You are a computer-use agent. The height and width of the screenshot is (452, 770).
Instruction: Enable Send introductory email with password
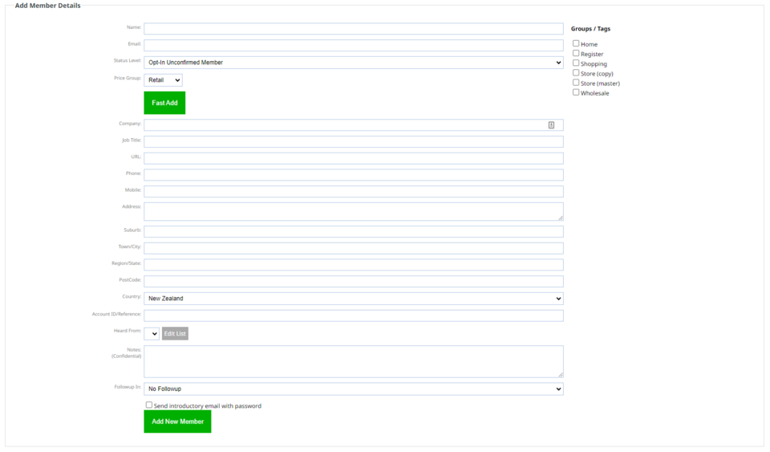point(149,405)
